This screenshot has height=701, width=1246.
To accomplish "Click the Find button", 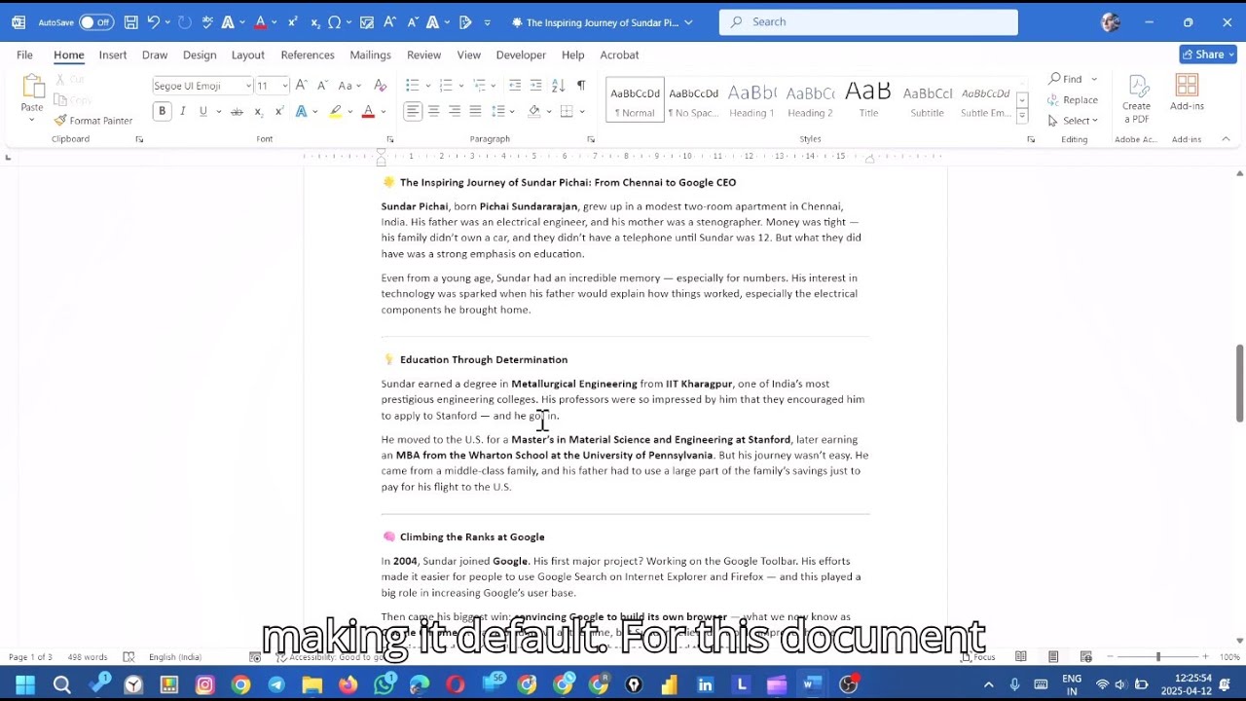I will coord(1066,79).
